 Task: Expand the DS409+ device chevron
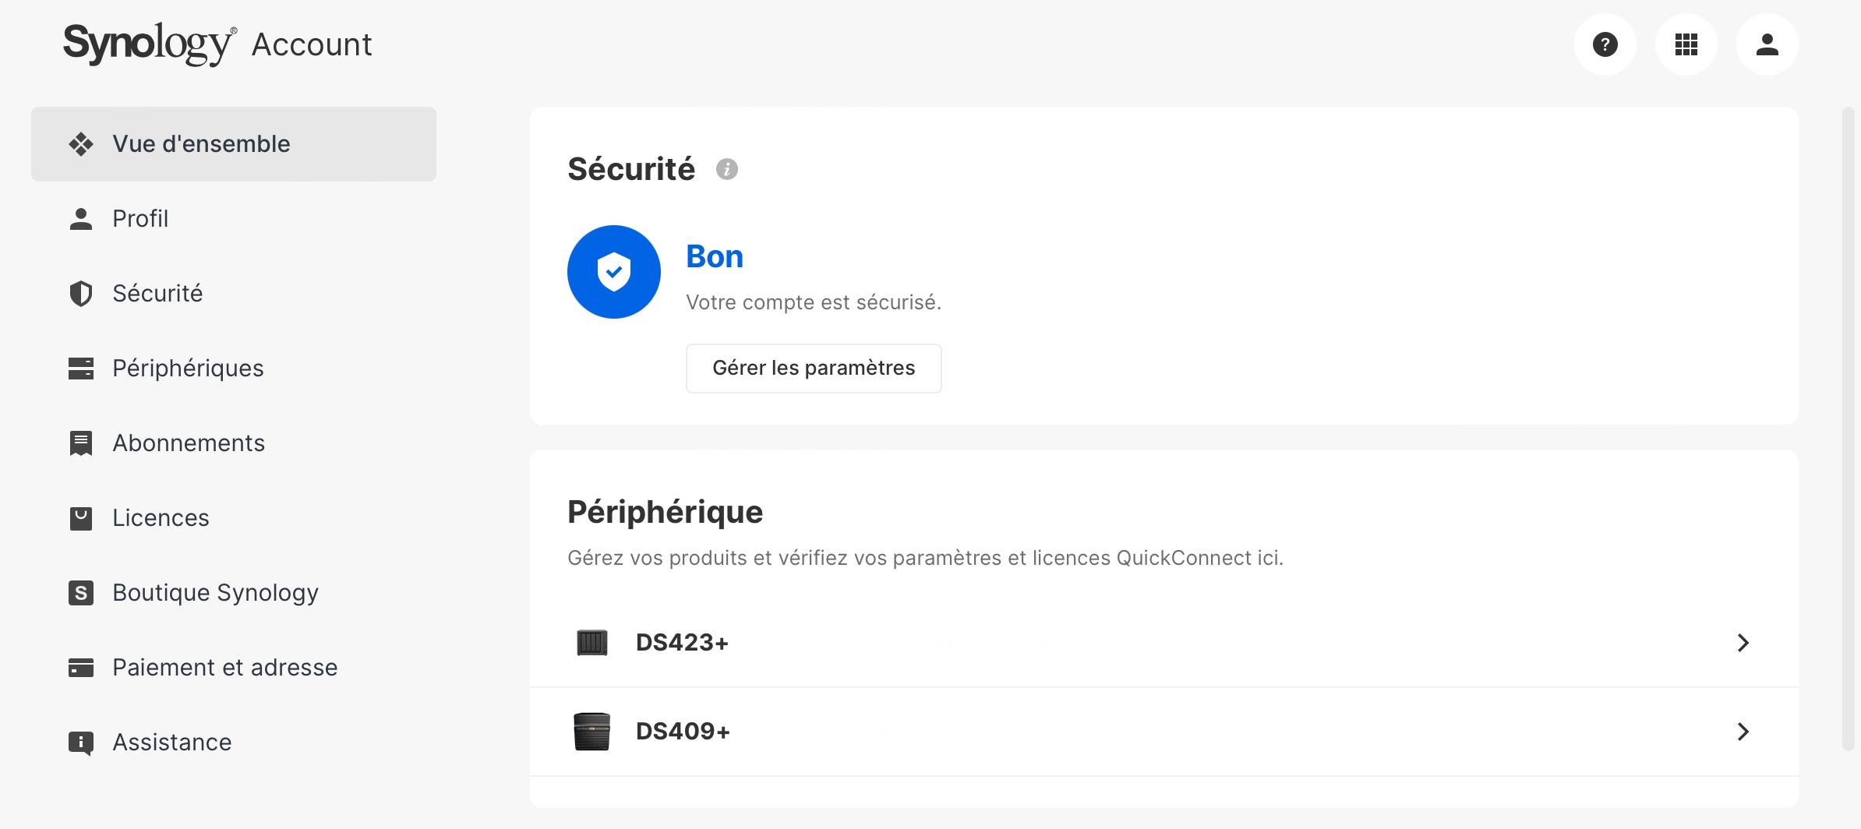tap(1743, 732)
